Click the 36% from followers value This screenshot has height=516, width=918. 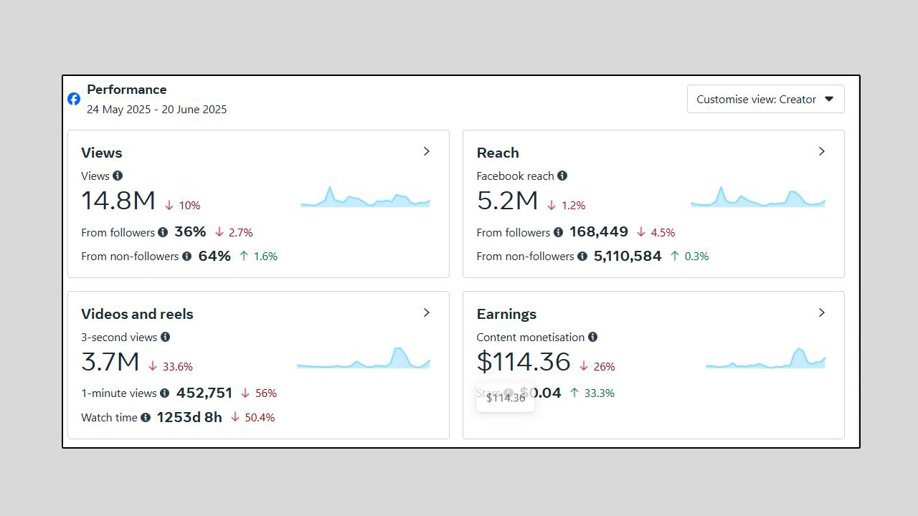[x=190, y=232]
